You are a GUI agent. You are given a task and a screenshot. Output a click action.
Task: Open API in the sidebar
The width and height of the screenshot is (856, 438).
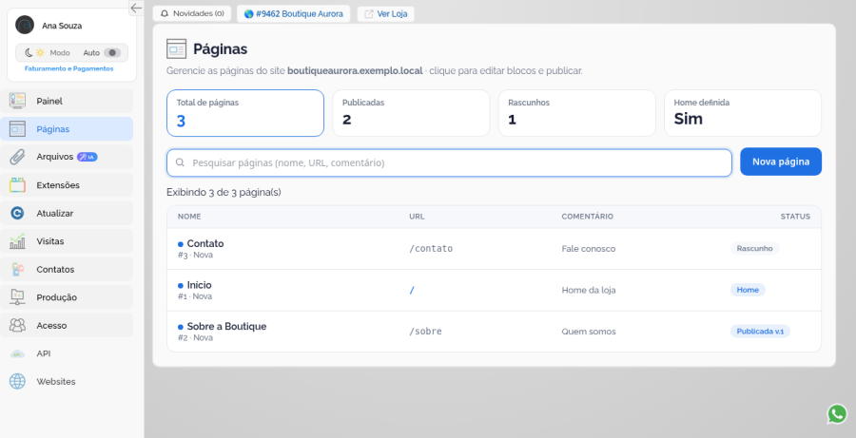67,353
